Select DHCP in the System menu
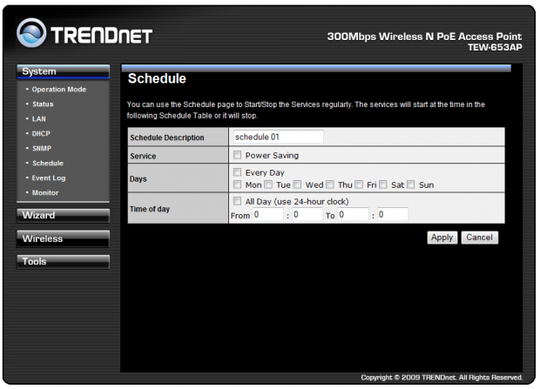The height and width of the screenshot is (389, 540). coord(41,133)
